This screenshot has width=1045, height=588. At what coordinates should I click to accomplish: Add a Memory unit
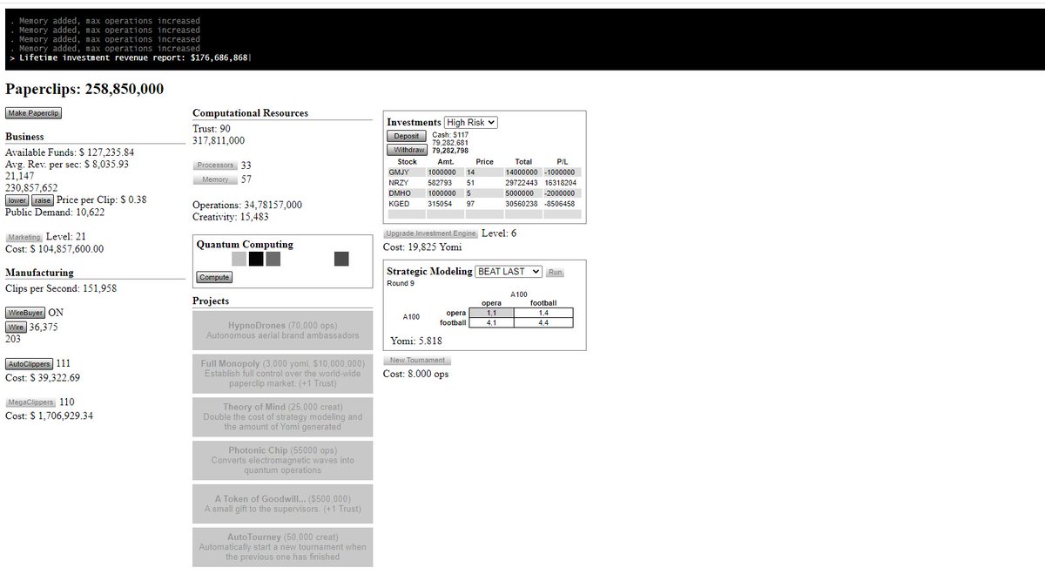click(215, 179)
